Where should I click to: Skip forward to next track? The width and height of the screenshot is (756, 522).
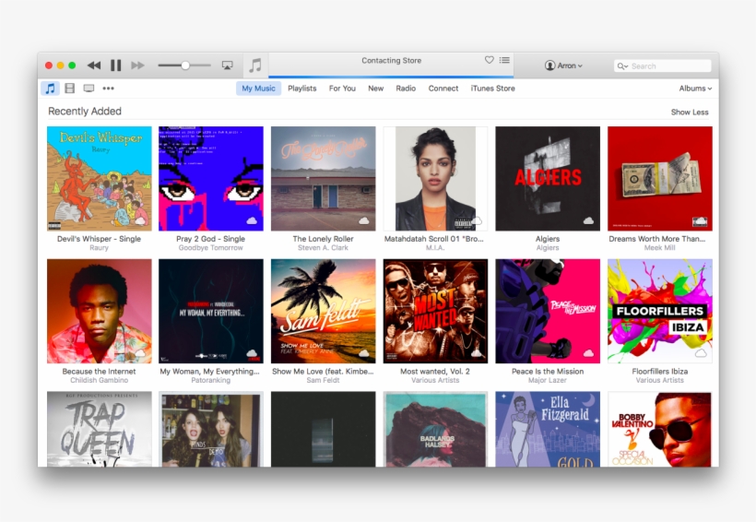point(137,65)
